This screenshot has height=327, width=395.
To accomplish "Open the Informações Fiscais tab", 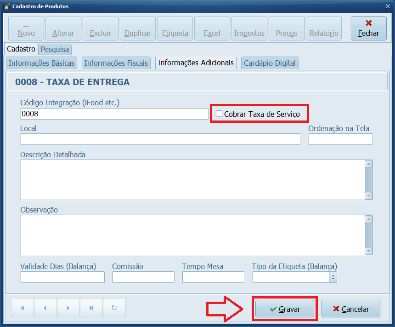I will point(116,63).
